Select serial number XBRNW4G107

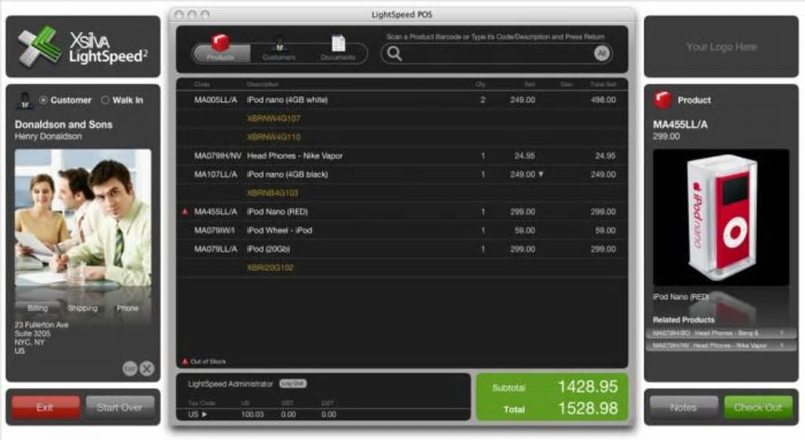click(x=274, y=118)
